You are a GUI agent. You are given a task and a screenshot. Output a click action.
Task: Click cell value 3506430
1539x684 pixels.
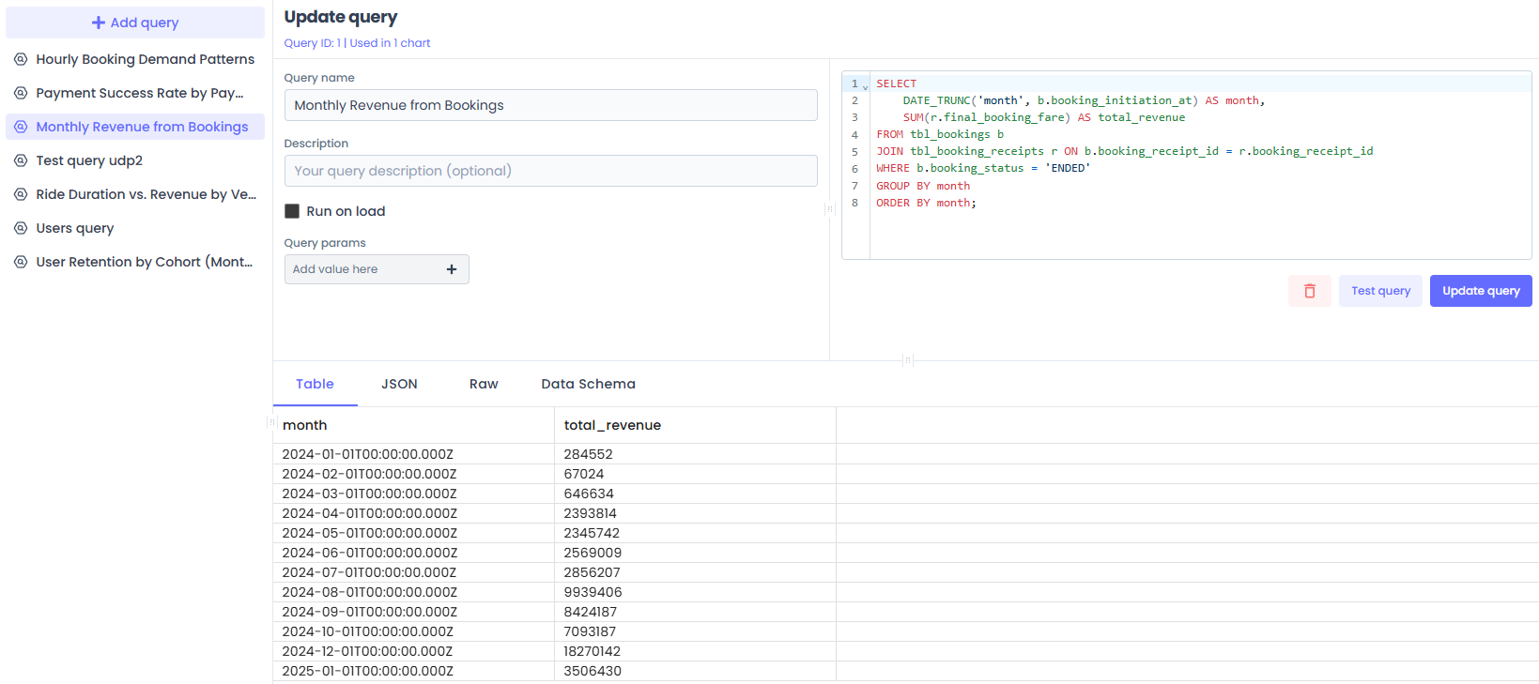[695, 671]
